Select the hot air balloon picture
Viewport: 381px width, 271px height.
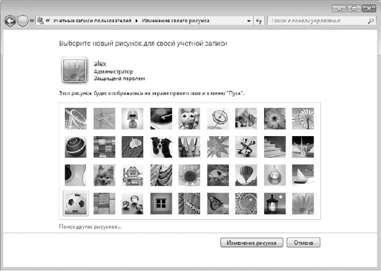point(246,175)
